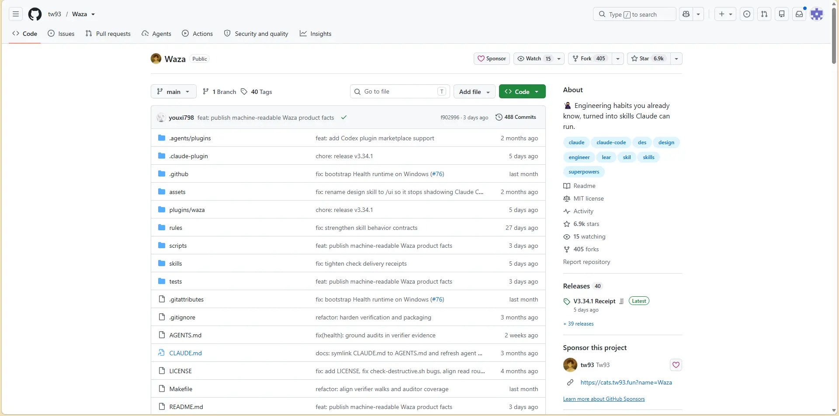
Task: Click the Waza repository owner avatar
Action: tap(156, 59)
